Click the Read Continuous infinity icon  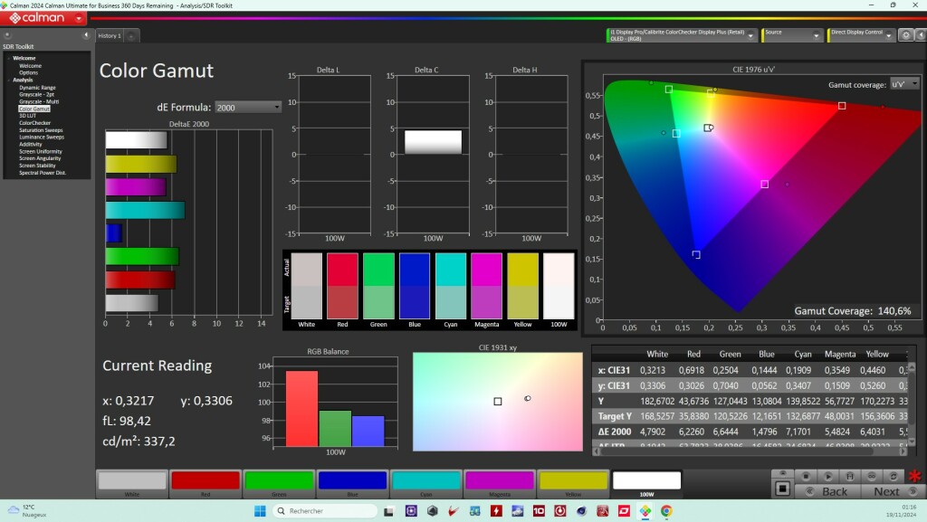[872, 476]
